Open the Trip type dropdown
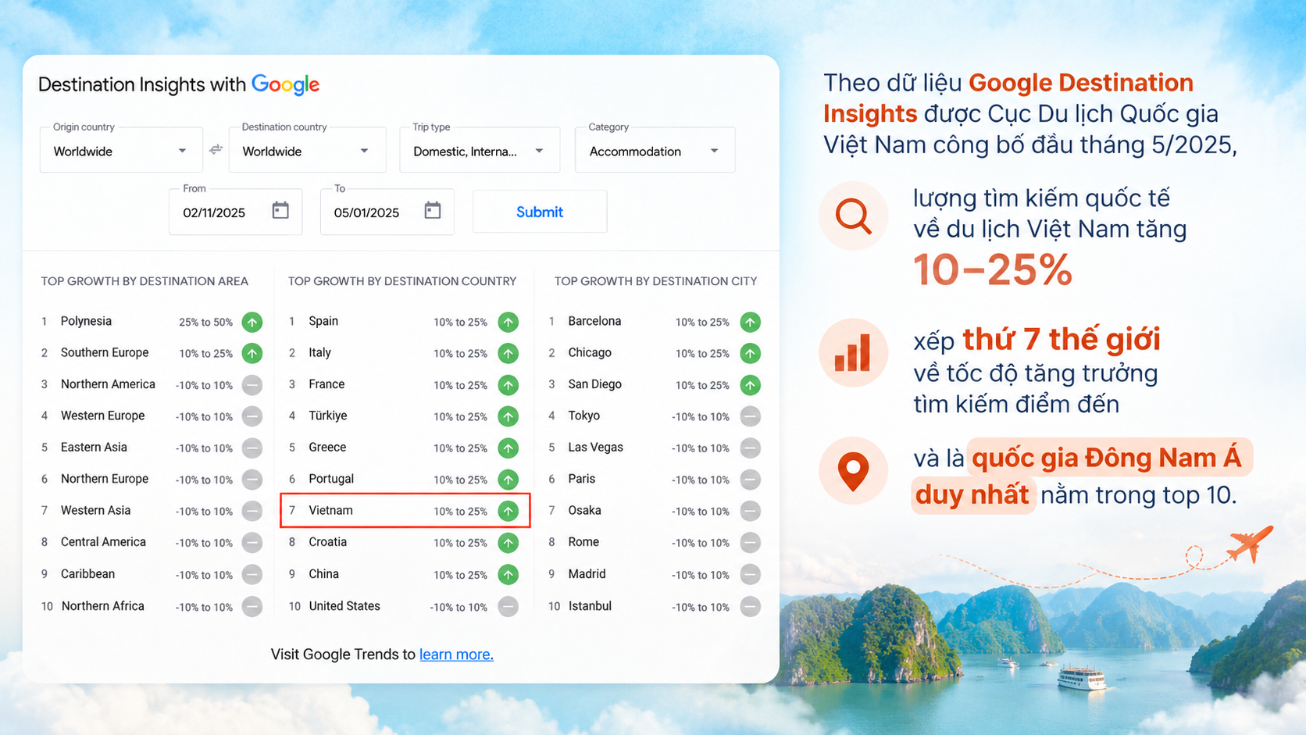This screenshot has height=735, width=1306. pyautogui.click(x=480, y=150)
